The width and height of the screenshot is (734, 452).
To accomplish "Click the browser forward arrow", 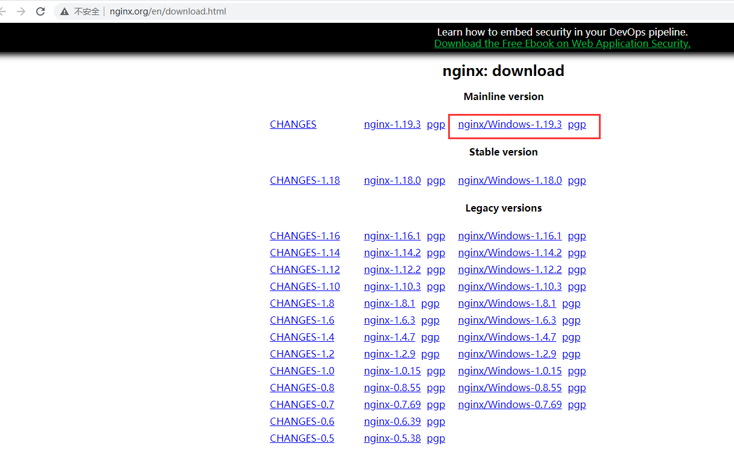I will click(21, 11).
